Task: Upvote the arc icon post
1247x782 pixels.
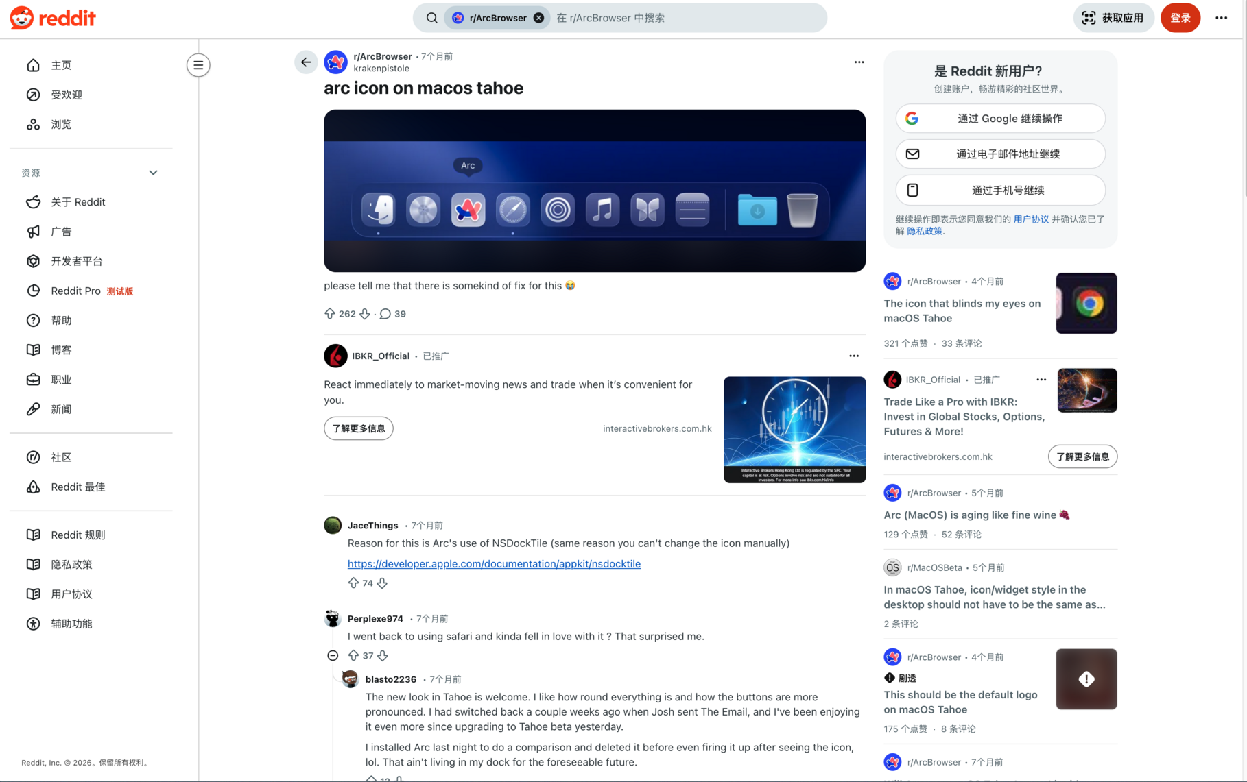Action: coord(330,314)
